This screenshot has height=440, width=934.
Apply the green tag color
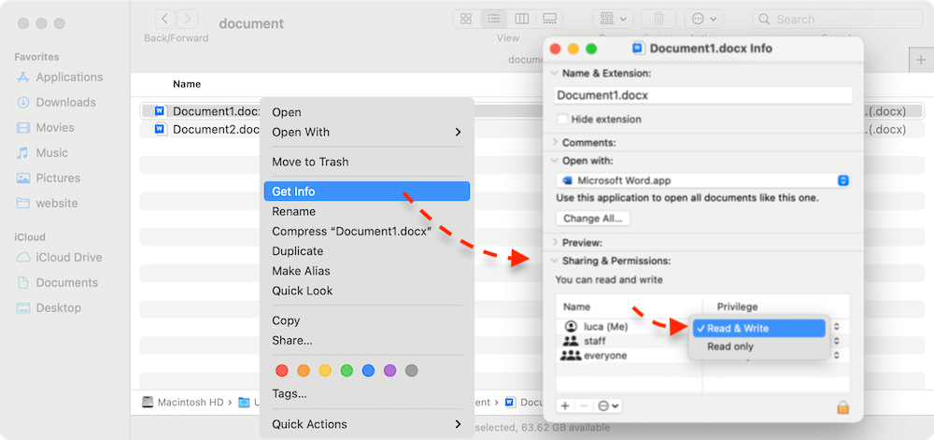pyautogui.click(x=347, y=371)
